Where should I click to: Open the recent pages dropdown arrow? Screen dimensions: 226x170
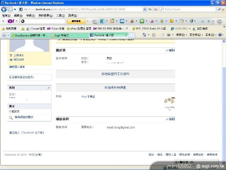coord(15,10)
